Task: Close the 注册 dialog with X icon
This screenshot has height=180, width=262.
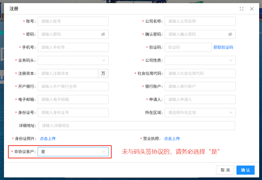Action: [252, 9]
